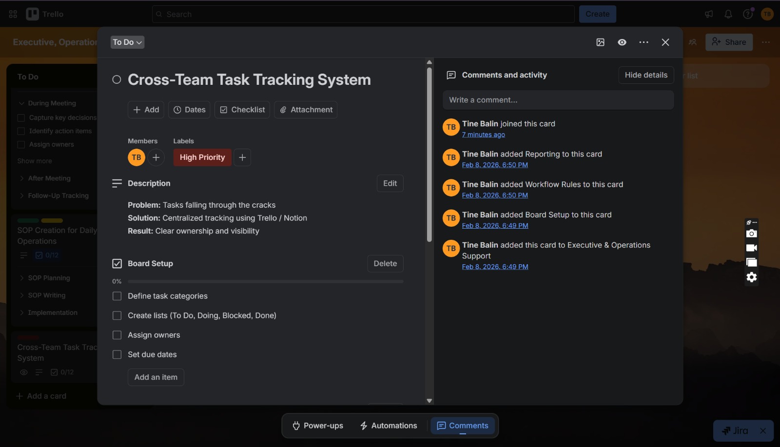
Task: Open the To Do list dropdown
Action: tap(127, 42)
